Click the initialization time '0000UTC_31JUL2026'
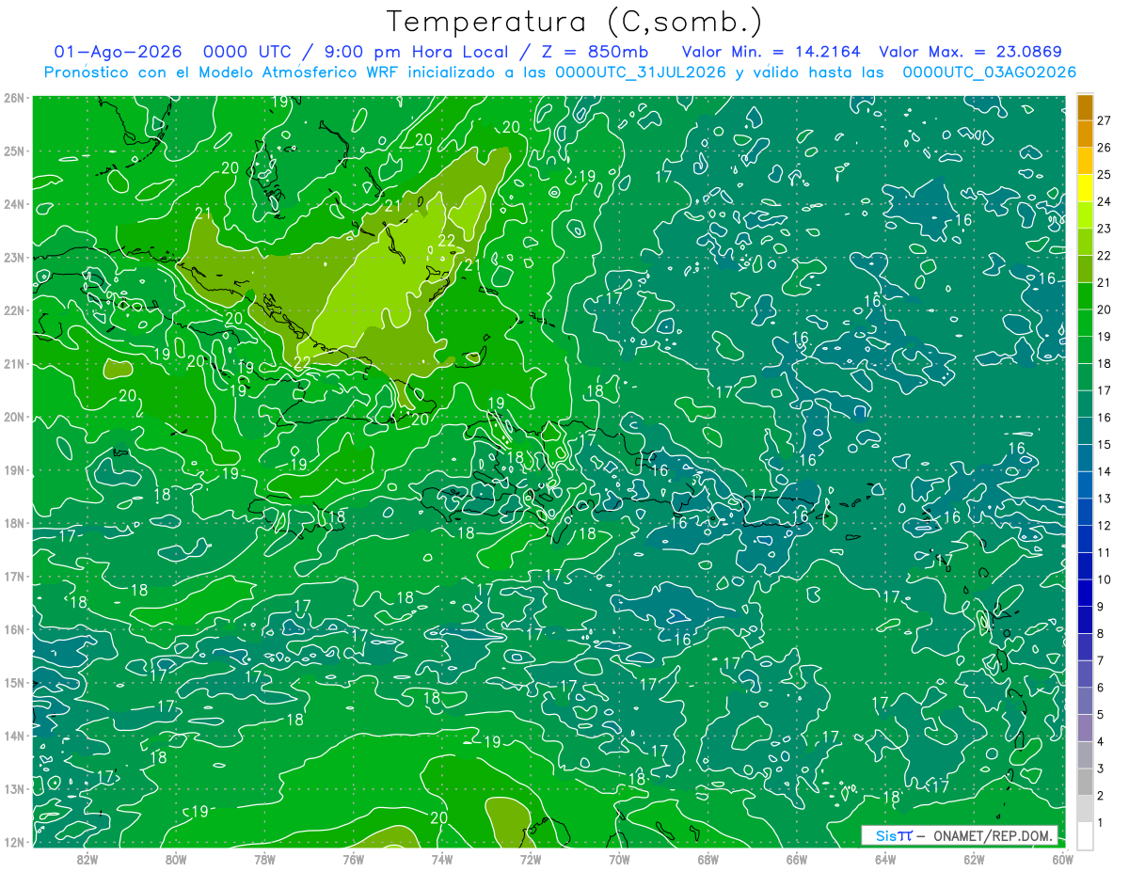Viewport: 1129px width, 872px height. point(641,72)
